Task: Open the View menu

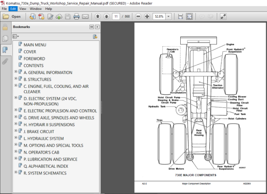Action: (x=23, y=9)
